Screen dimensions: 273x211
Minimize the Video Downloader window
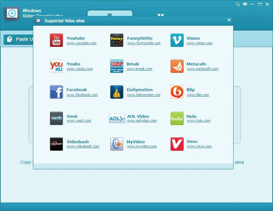click(x=252, y=4)
